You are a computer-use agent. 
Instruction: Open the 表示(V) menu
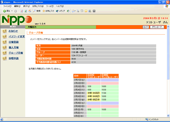[x=27, y=6]
